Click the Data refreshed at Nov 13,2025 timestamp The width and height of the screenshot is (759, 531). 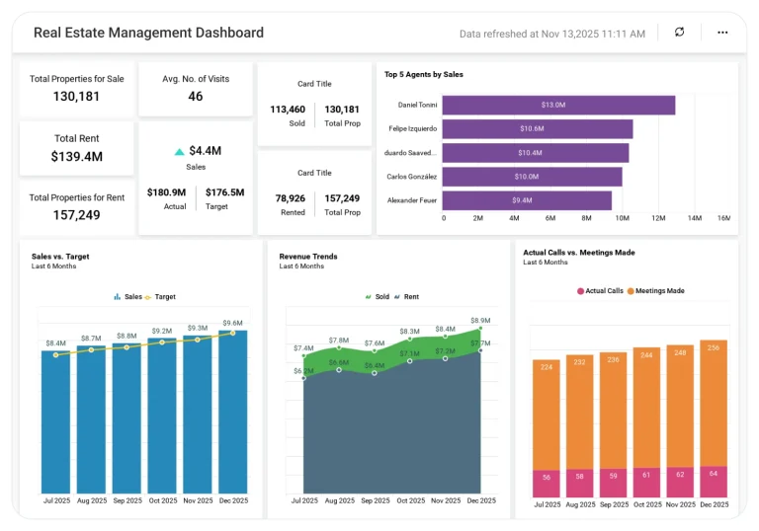point(552,34)
